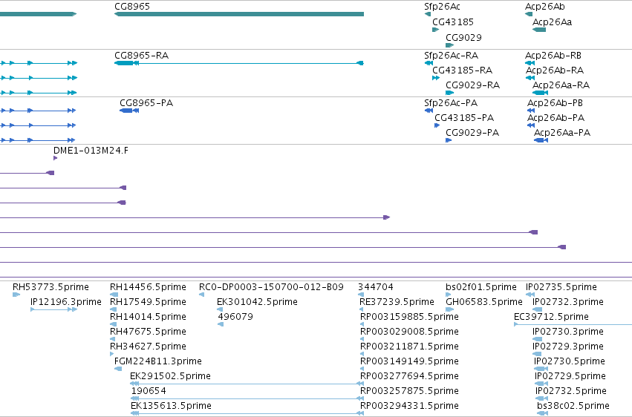Image resolution: width=632 pixels, height=417 pixels.
Task: Click the CG8965-PA protein glyph
Action: point(129,111)
